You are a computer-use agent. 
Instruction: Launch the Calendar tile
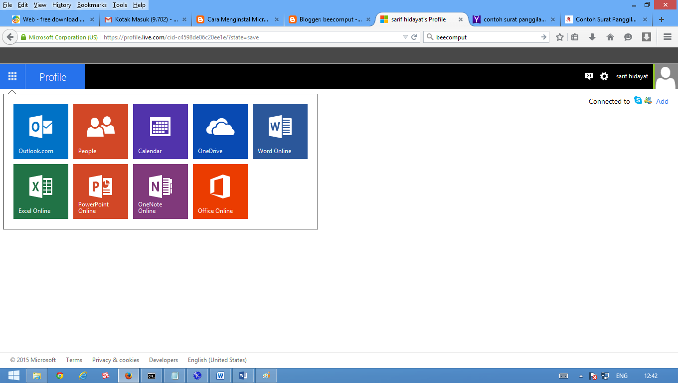click(160, 131)
